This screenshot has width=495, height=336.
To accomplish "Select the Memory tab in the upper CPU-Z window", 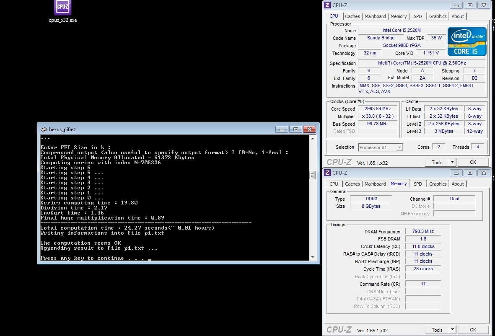I will [399, 16].
